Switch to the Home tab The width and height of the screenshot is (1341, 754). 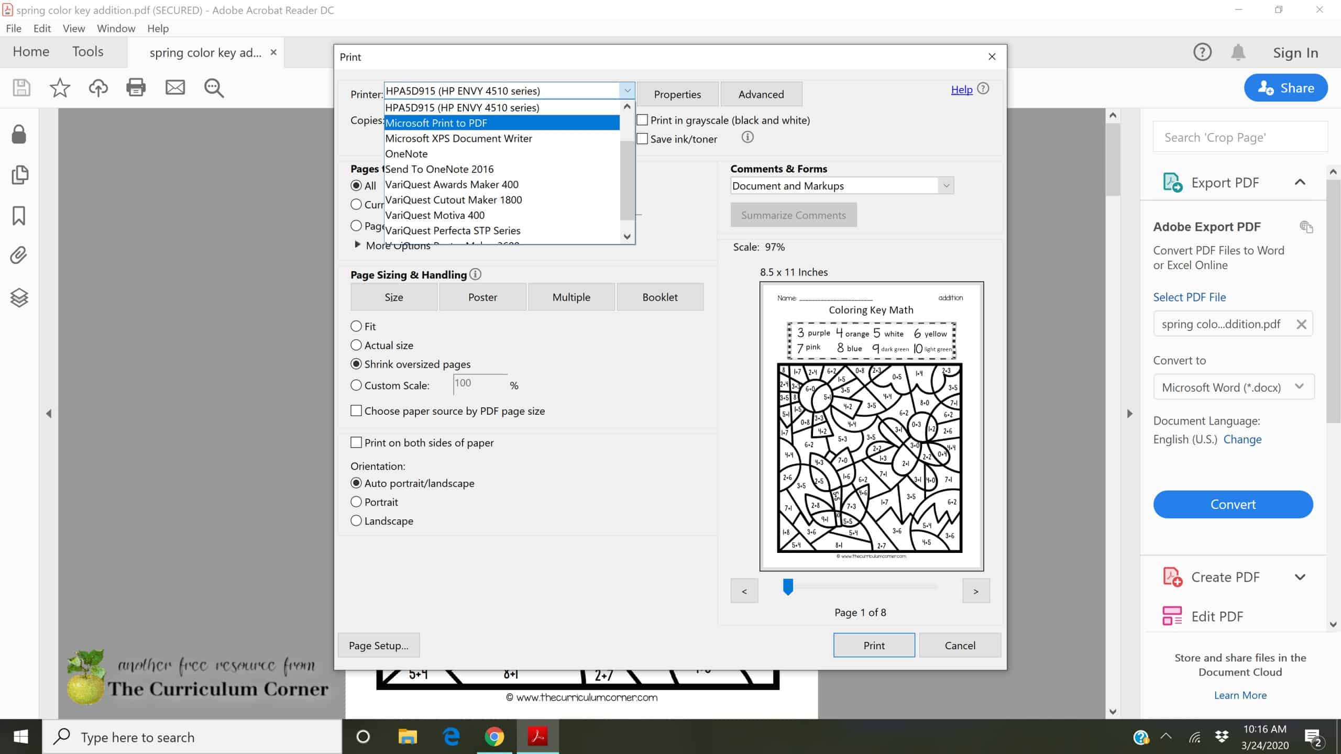pyautogui.click(x=31, y=51)
